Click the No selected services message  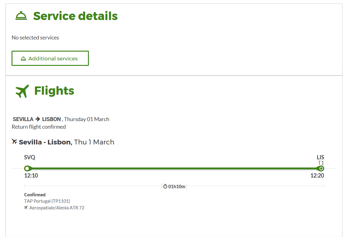pos(35,38)
